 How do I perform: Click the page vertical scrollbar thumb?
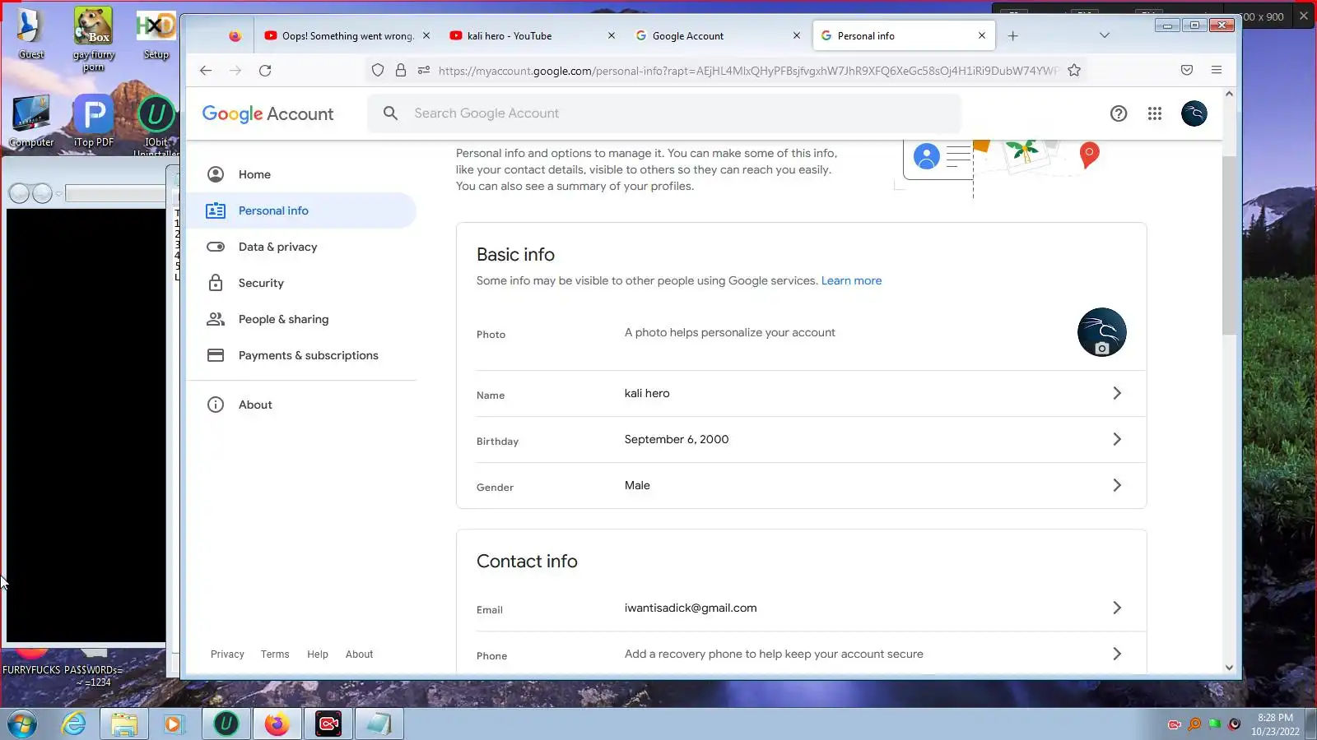click(x=1229, y=245)
